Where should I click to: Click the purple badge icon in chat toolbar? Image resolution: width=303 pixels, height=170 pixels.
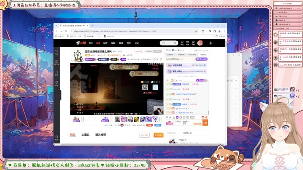pos(177,117)
